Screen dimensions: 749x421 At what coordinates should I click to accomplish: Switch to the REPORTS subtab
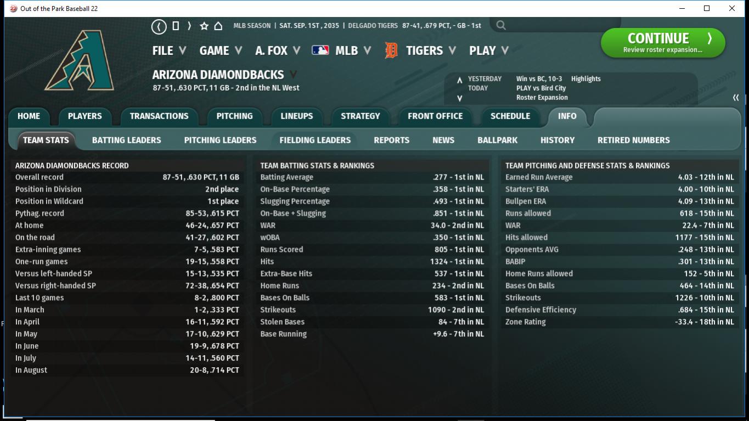pos(391,140)
